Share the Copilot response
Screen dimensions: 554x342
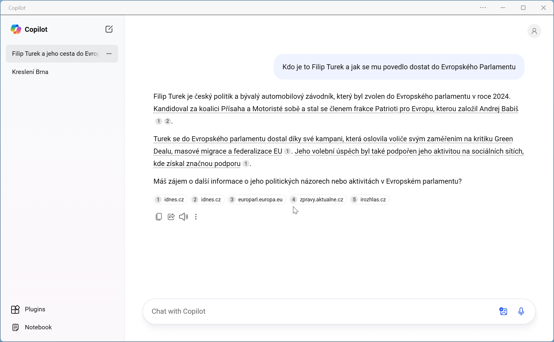coord(171,217)
